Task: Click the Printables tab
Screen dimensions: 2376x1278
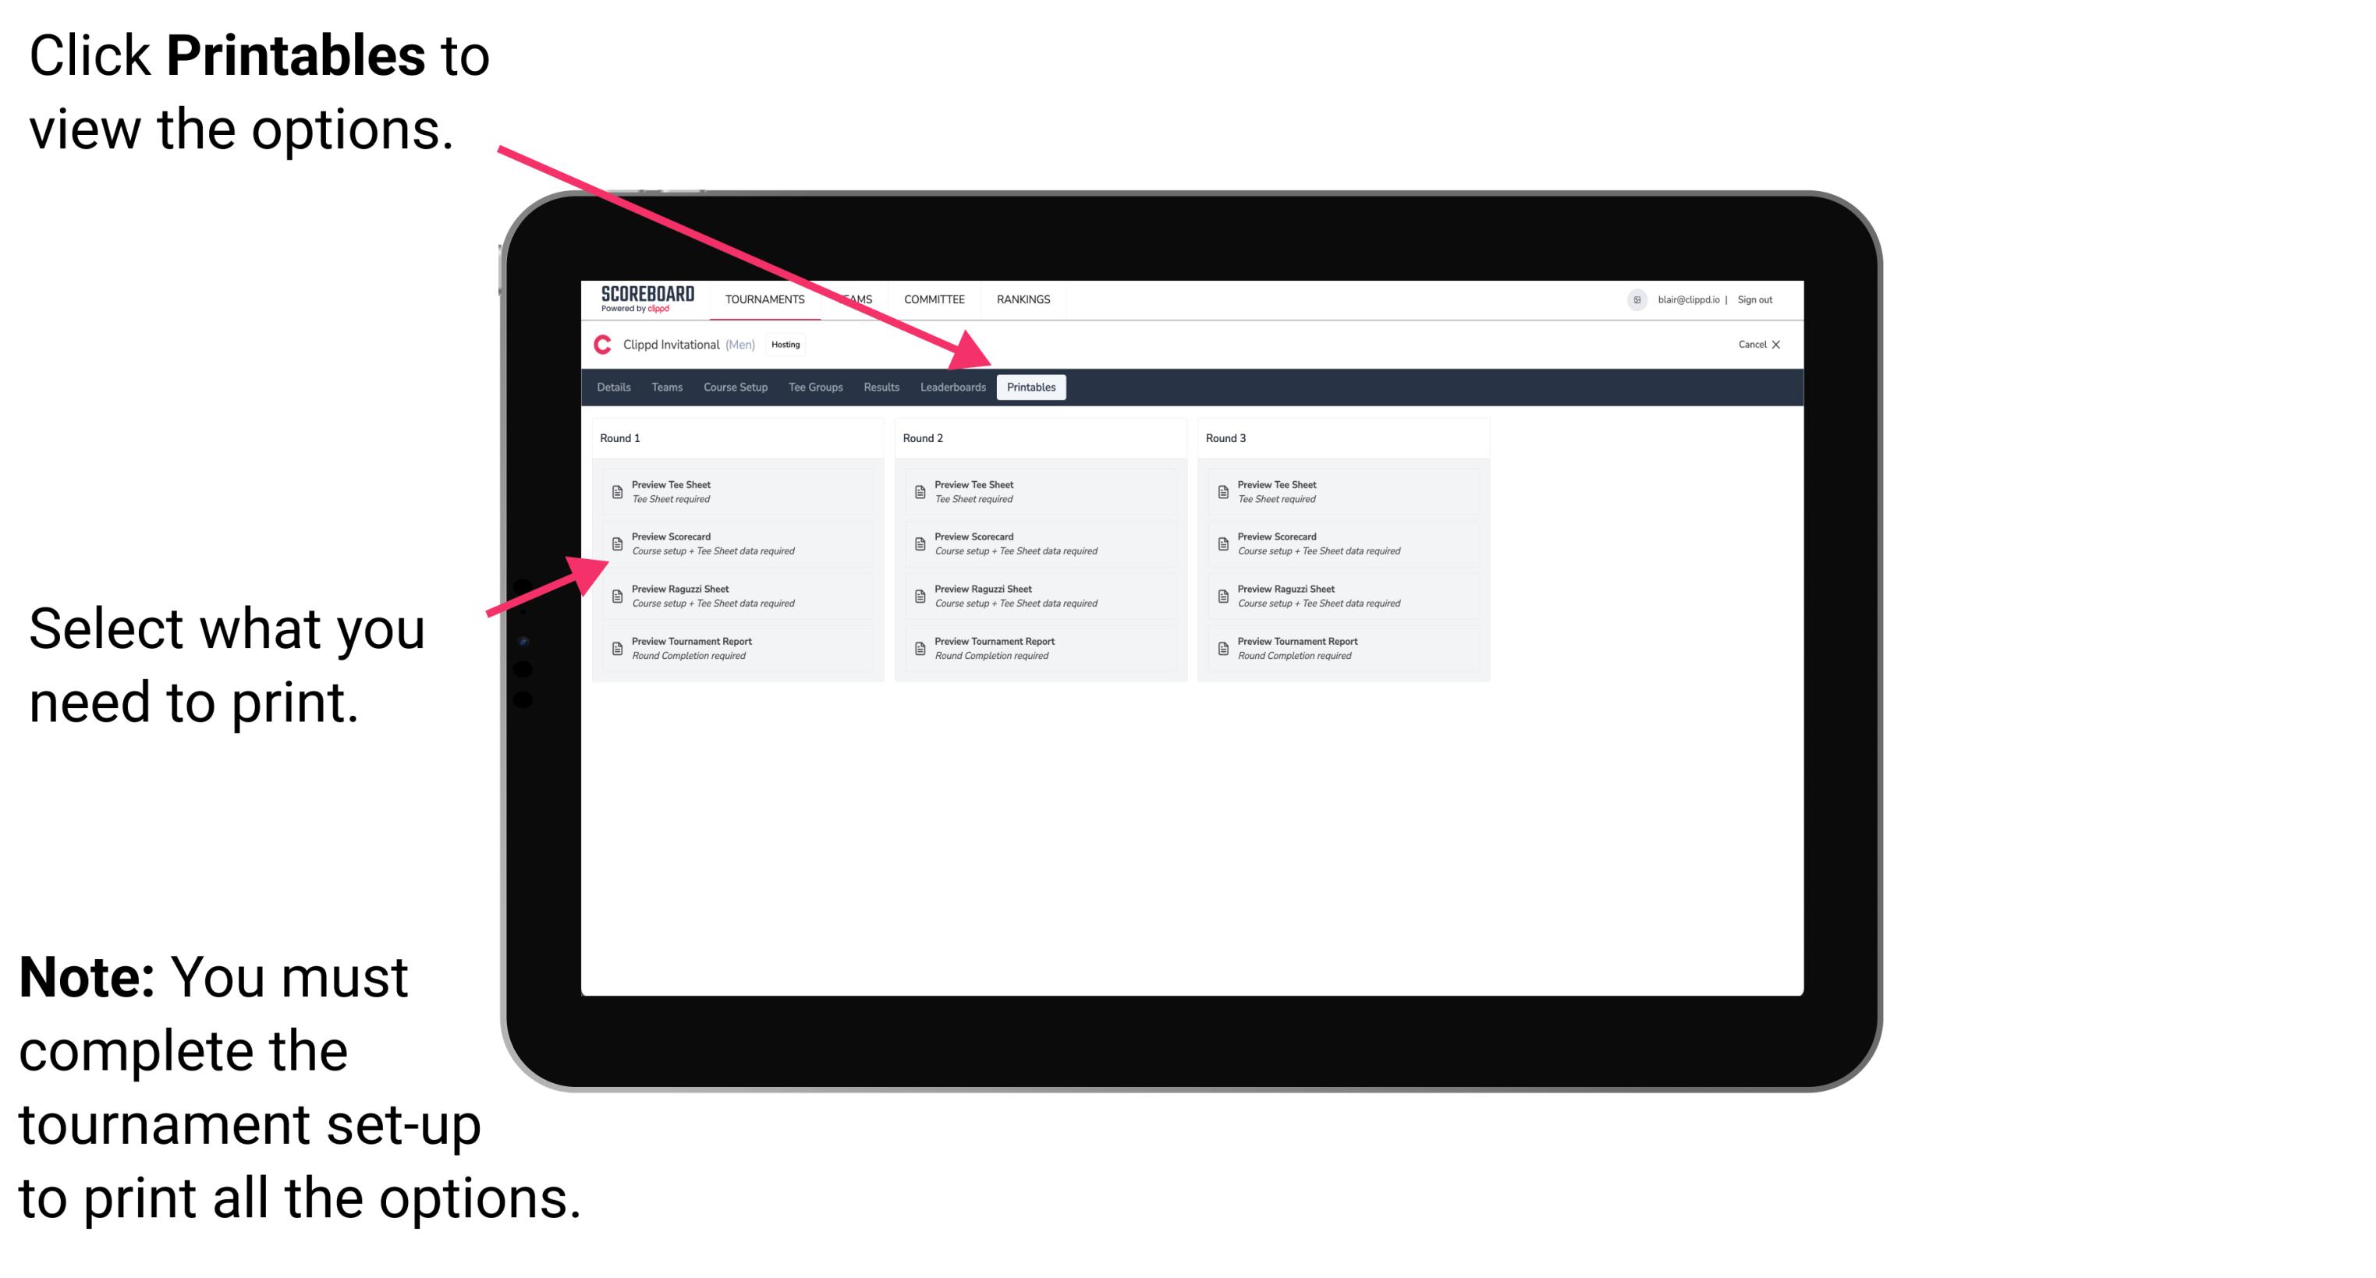Action: pyautogui.click(x=1031, y=388)
